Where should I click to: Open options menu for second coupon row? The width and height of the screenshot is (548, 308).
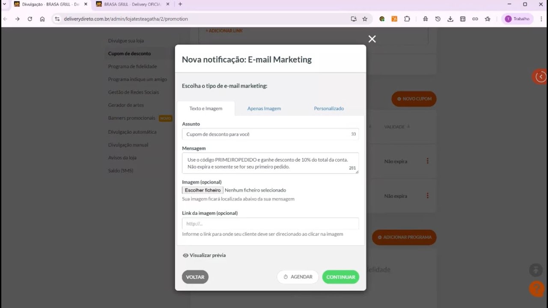point(427,196)
